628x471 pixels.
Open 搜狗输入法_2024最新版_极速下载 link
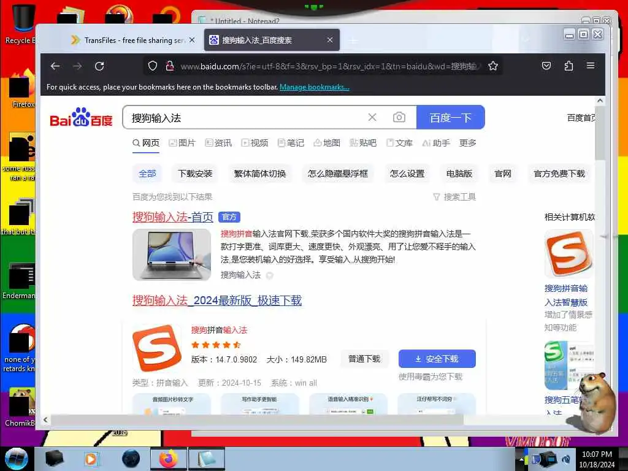[x=217, y=301]
